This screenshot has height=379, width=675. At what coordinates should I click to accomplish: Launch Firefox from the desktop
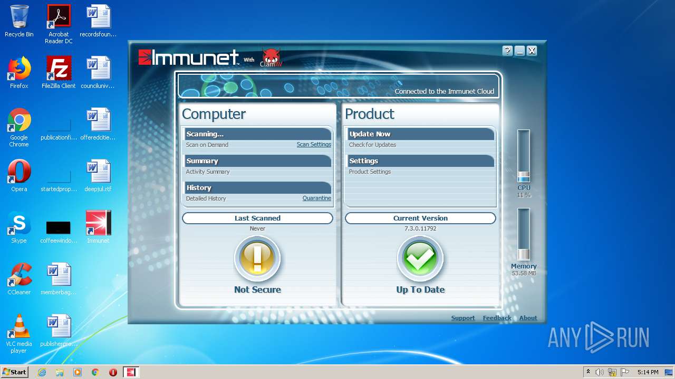point(19,73)
